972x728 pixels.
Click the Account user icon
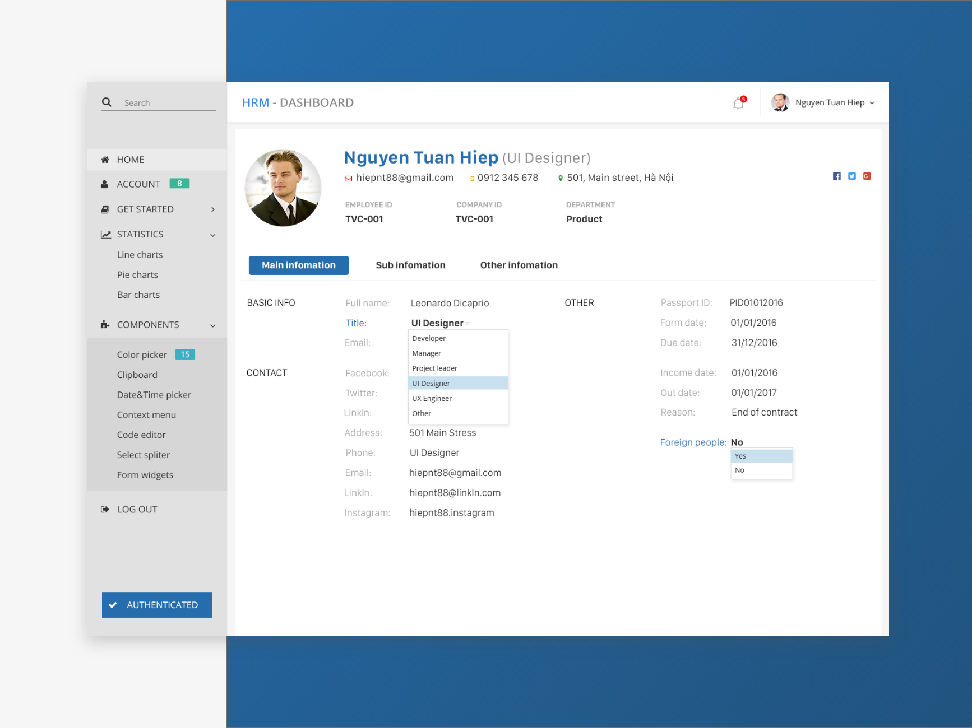(x=105, y=184)
